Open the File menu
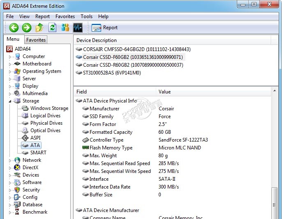Image resolution: width=282 pixels, height=219 pixels. click(x=10, y=16)
